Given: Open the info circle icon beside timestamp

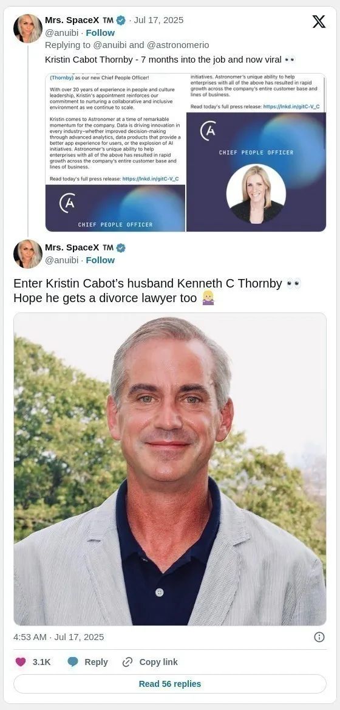Looking at the screenshot, I should 319,637.
